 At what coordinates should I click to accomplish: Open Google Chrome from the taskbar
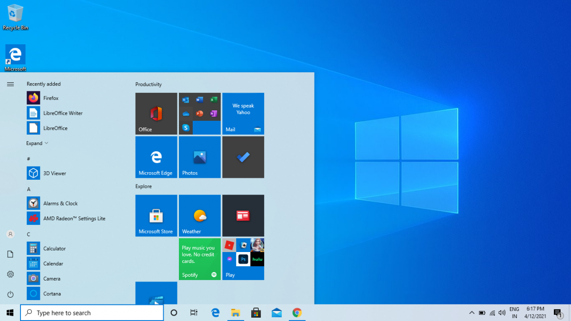297,312
